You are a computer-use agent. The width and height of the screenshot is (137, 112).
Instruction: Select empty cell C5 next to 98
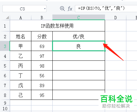tap(79, 65)
